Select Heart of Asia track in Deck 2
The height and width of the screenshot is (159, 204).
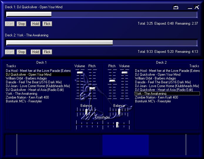point(167,90)
